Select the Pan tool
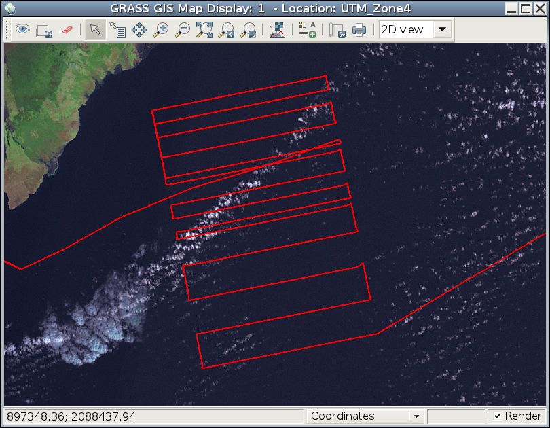Viewport: 550px width, 428px height. [139, 30]
